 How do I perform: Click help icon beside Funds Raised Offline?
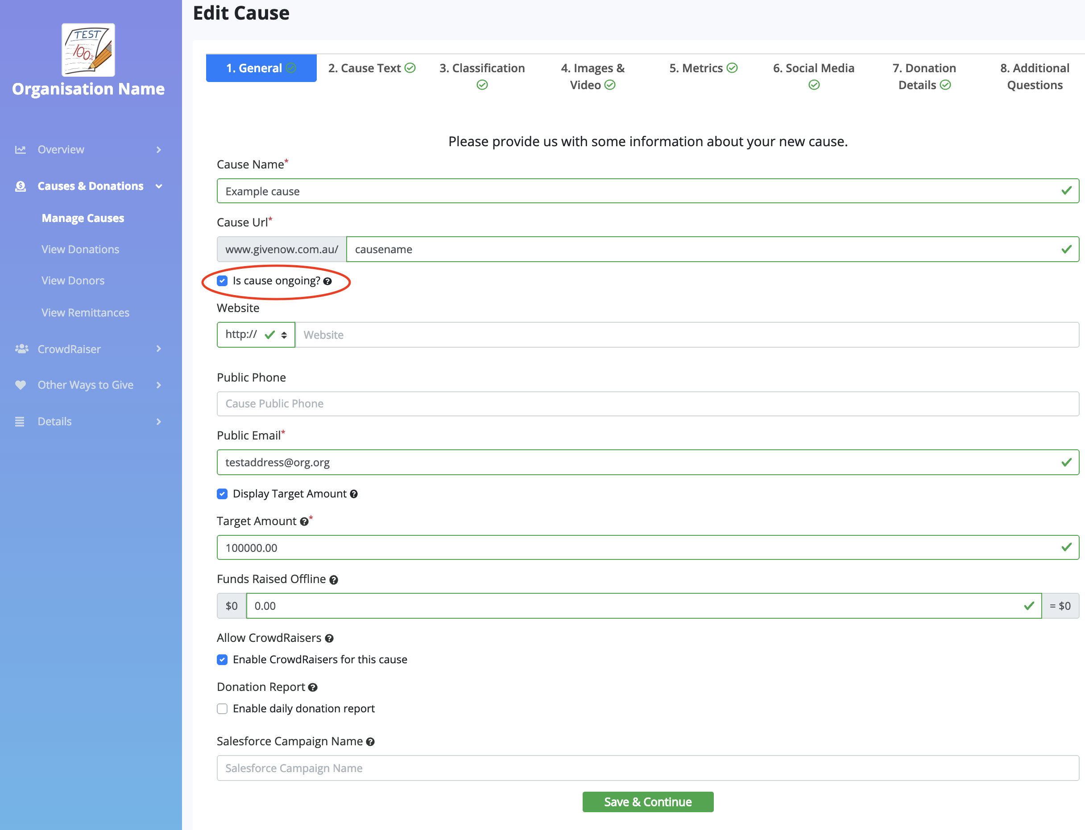point(334,580)
